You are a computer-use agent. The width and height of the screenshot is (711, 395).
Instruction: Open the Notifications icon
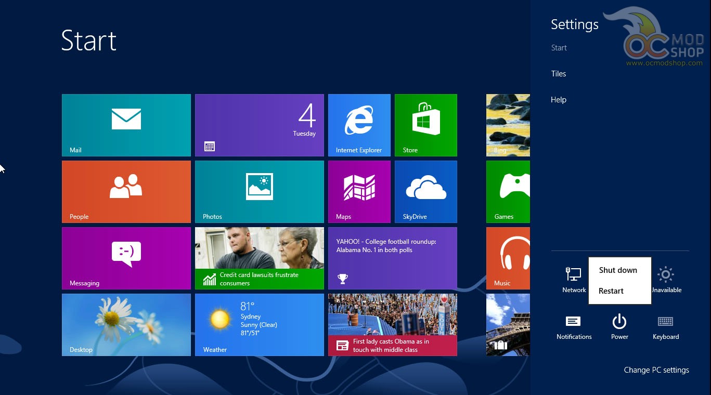[x=574, y=327]
